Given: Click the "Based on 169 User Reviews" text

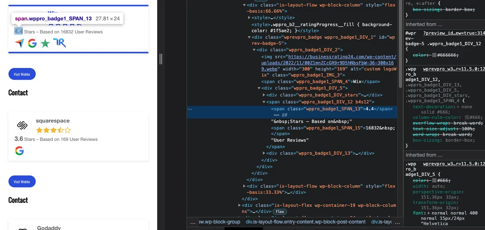Looking at the screenshot, I should click(69, 139).
